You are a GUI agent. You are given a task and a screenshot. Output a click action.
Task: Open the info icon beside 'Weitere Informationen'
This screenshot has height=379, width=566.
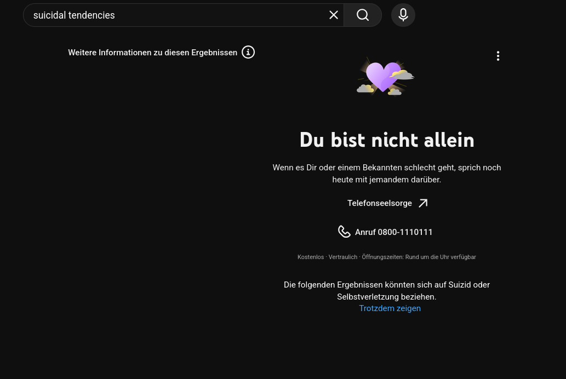(248, 53)
